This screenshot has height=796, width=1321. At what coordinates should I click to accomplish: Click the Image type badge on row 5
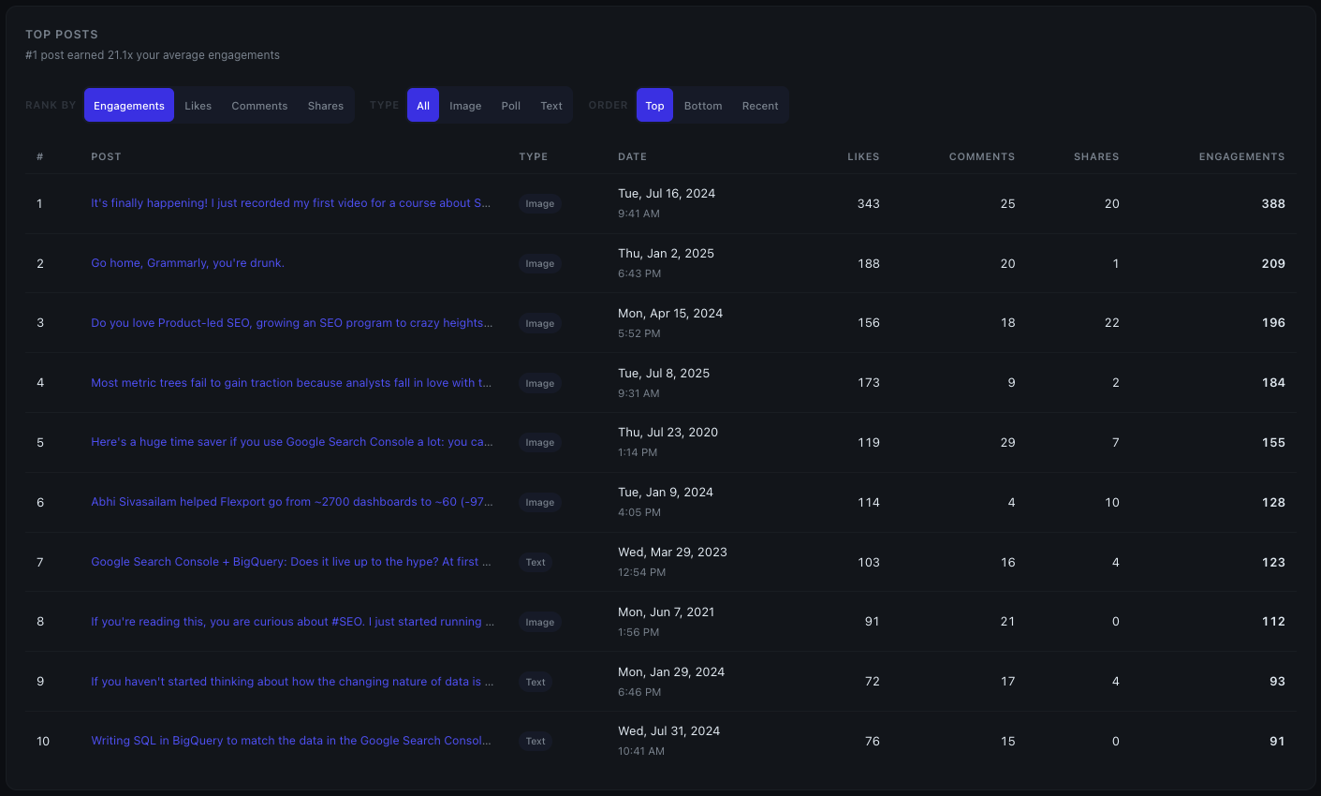pyautogui.click(x=539, y=443)
